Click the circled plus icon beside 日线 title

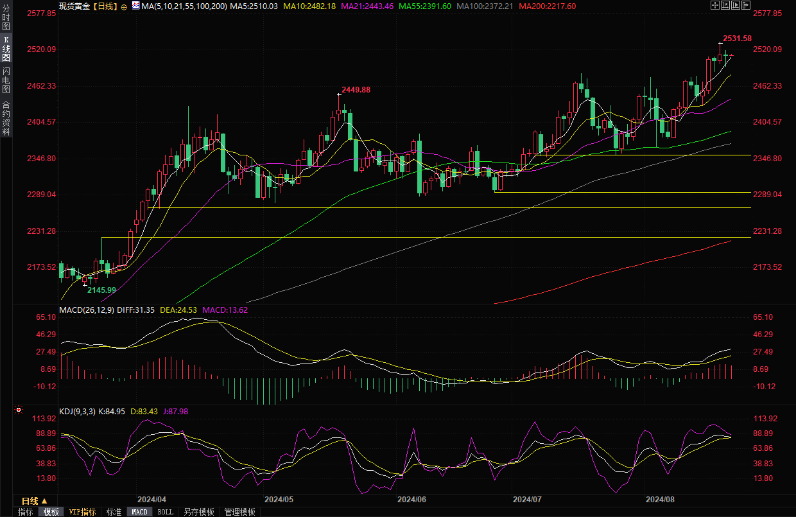124,6
